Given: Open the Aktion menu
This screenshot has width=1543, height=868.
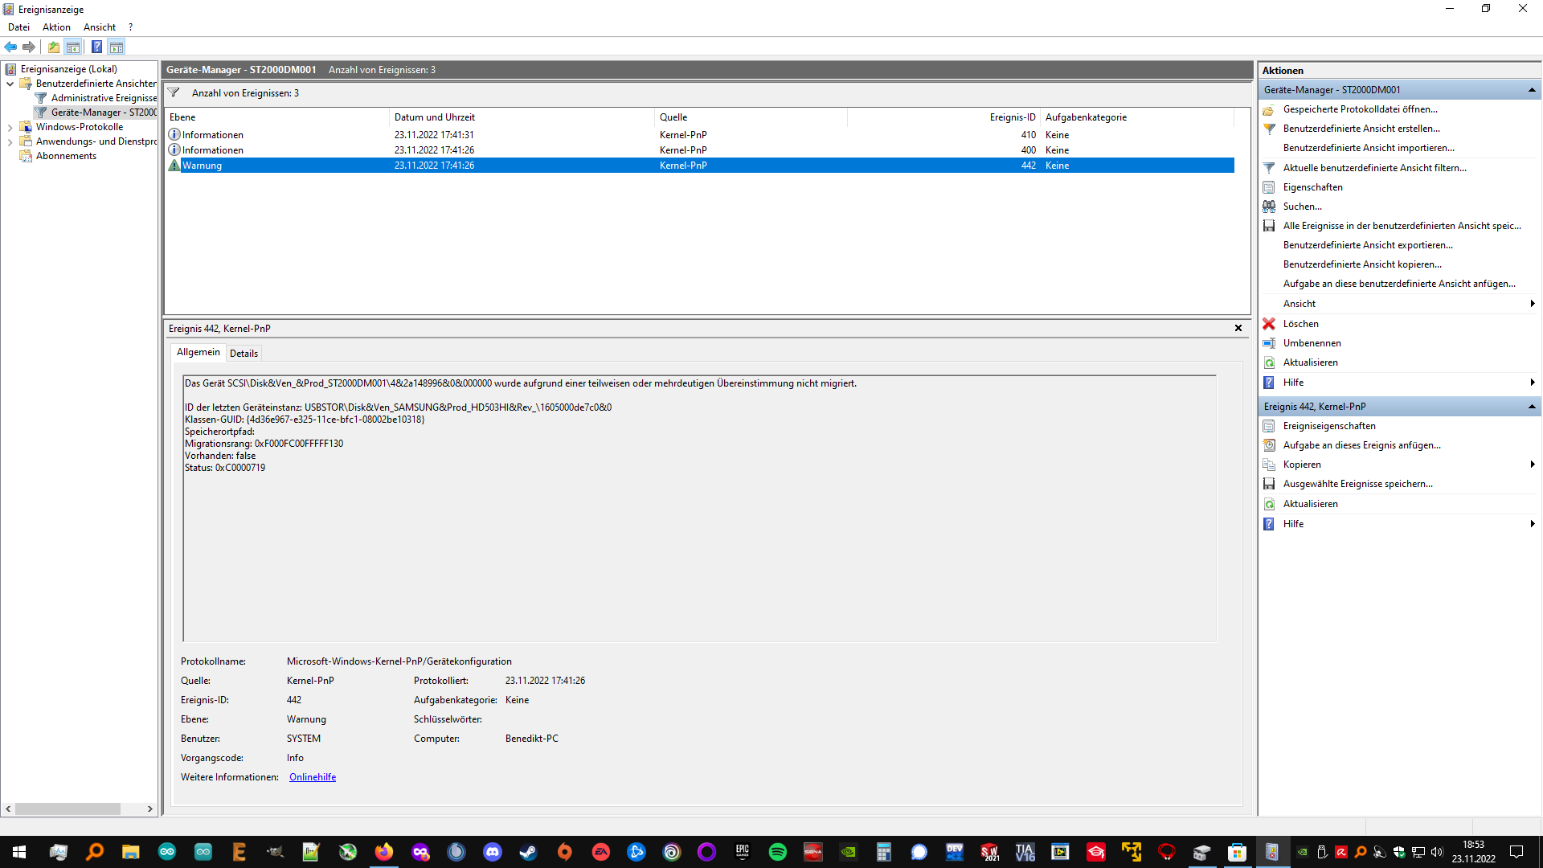Looking at the screenshot, I should click(x=56, y=27).
